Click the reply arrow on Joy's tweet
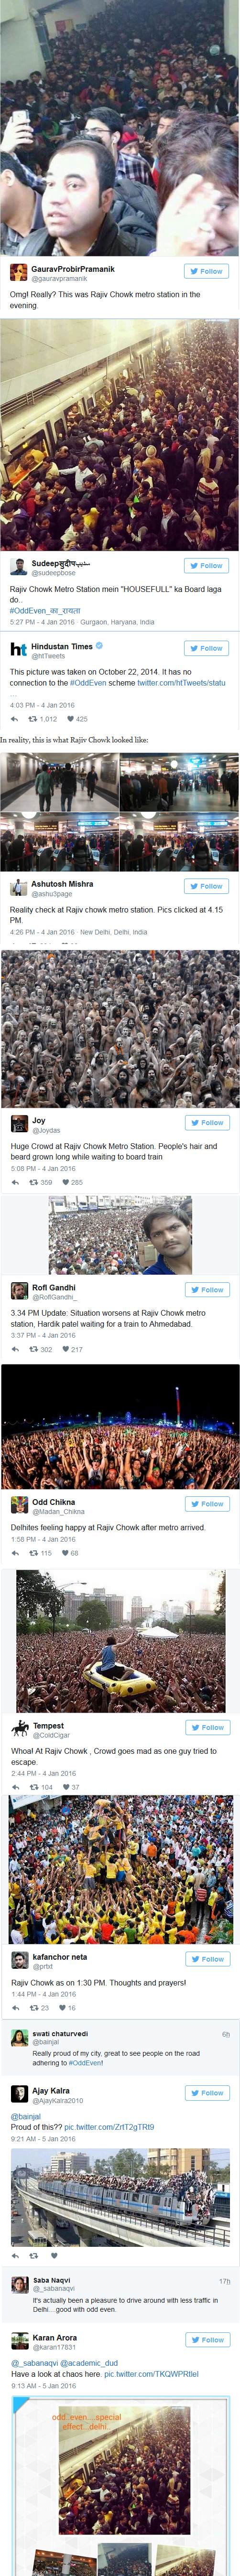Image resolution: width=240 pixels, height=2576 pixels. 15,1182
